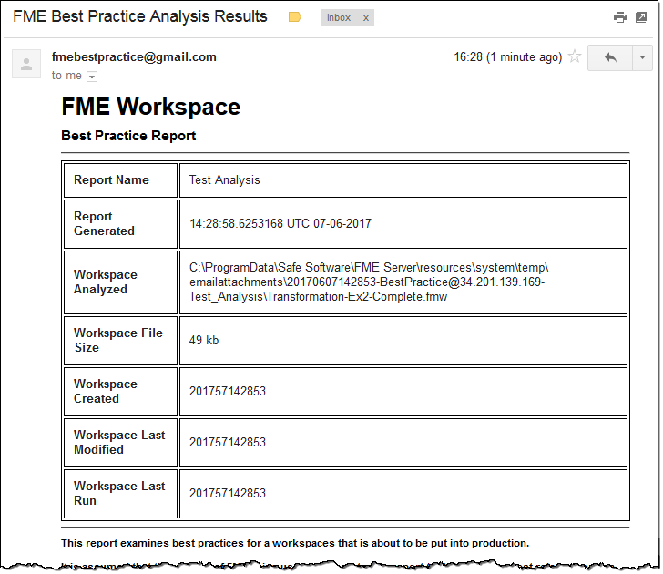Click the 'Best Practice Report' subheading

[128, 136]
